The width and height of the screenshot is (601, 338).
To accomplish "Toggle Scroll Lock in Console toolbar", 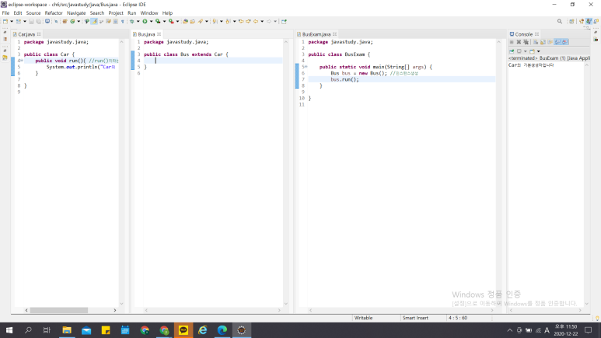I will (x=543, y=42).
